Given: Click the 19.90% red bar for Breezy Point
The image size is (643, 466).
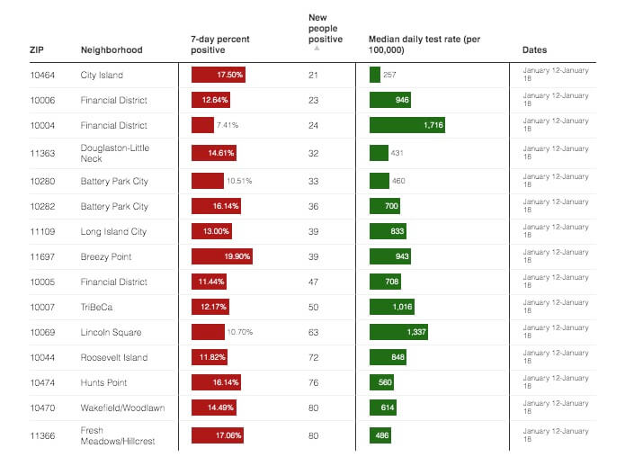Looking at the screenshot, I should 222,257.
